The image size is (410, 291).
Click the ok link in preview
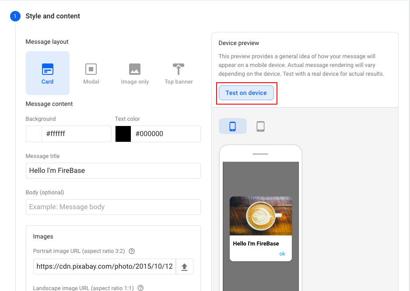282,254
